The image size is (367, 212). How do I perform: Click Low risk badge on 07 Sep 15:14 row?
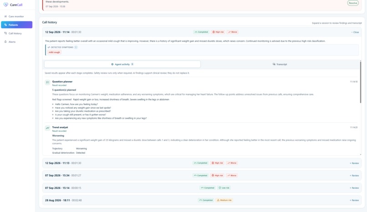coord(224,188)
